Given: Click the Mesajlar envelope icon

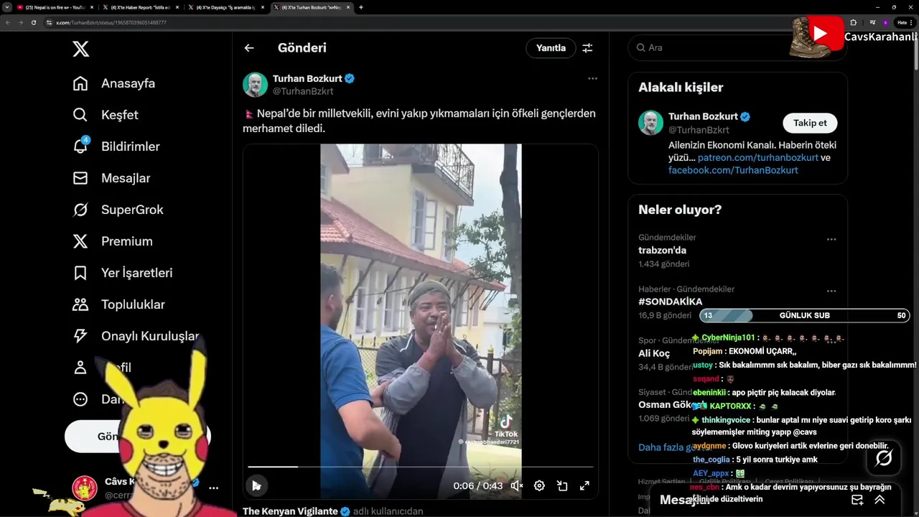Looking at the screenshot, I should click(x=80, y=178).
